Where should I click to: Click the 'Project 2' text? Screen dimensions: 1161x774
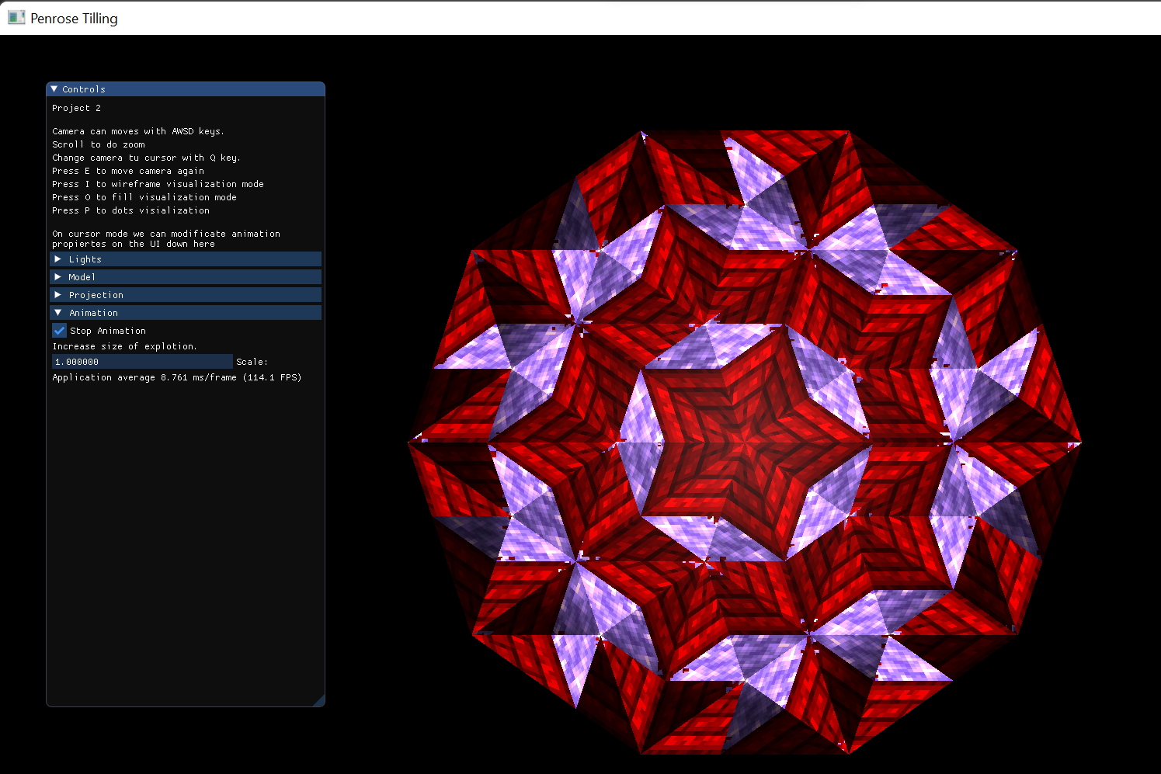click(x=76, y=108)
